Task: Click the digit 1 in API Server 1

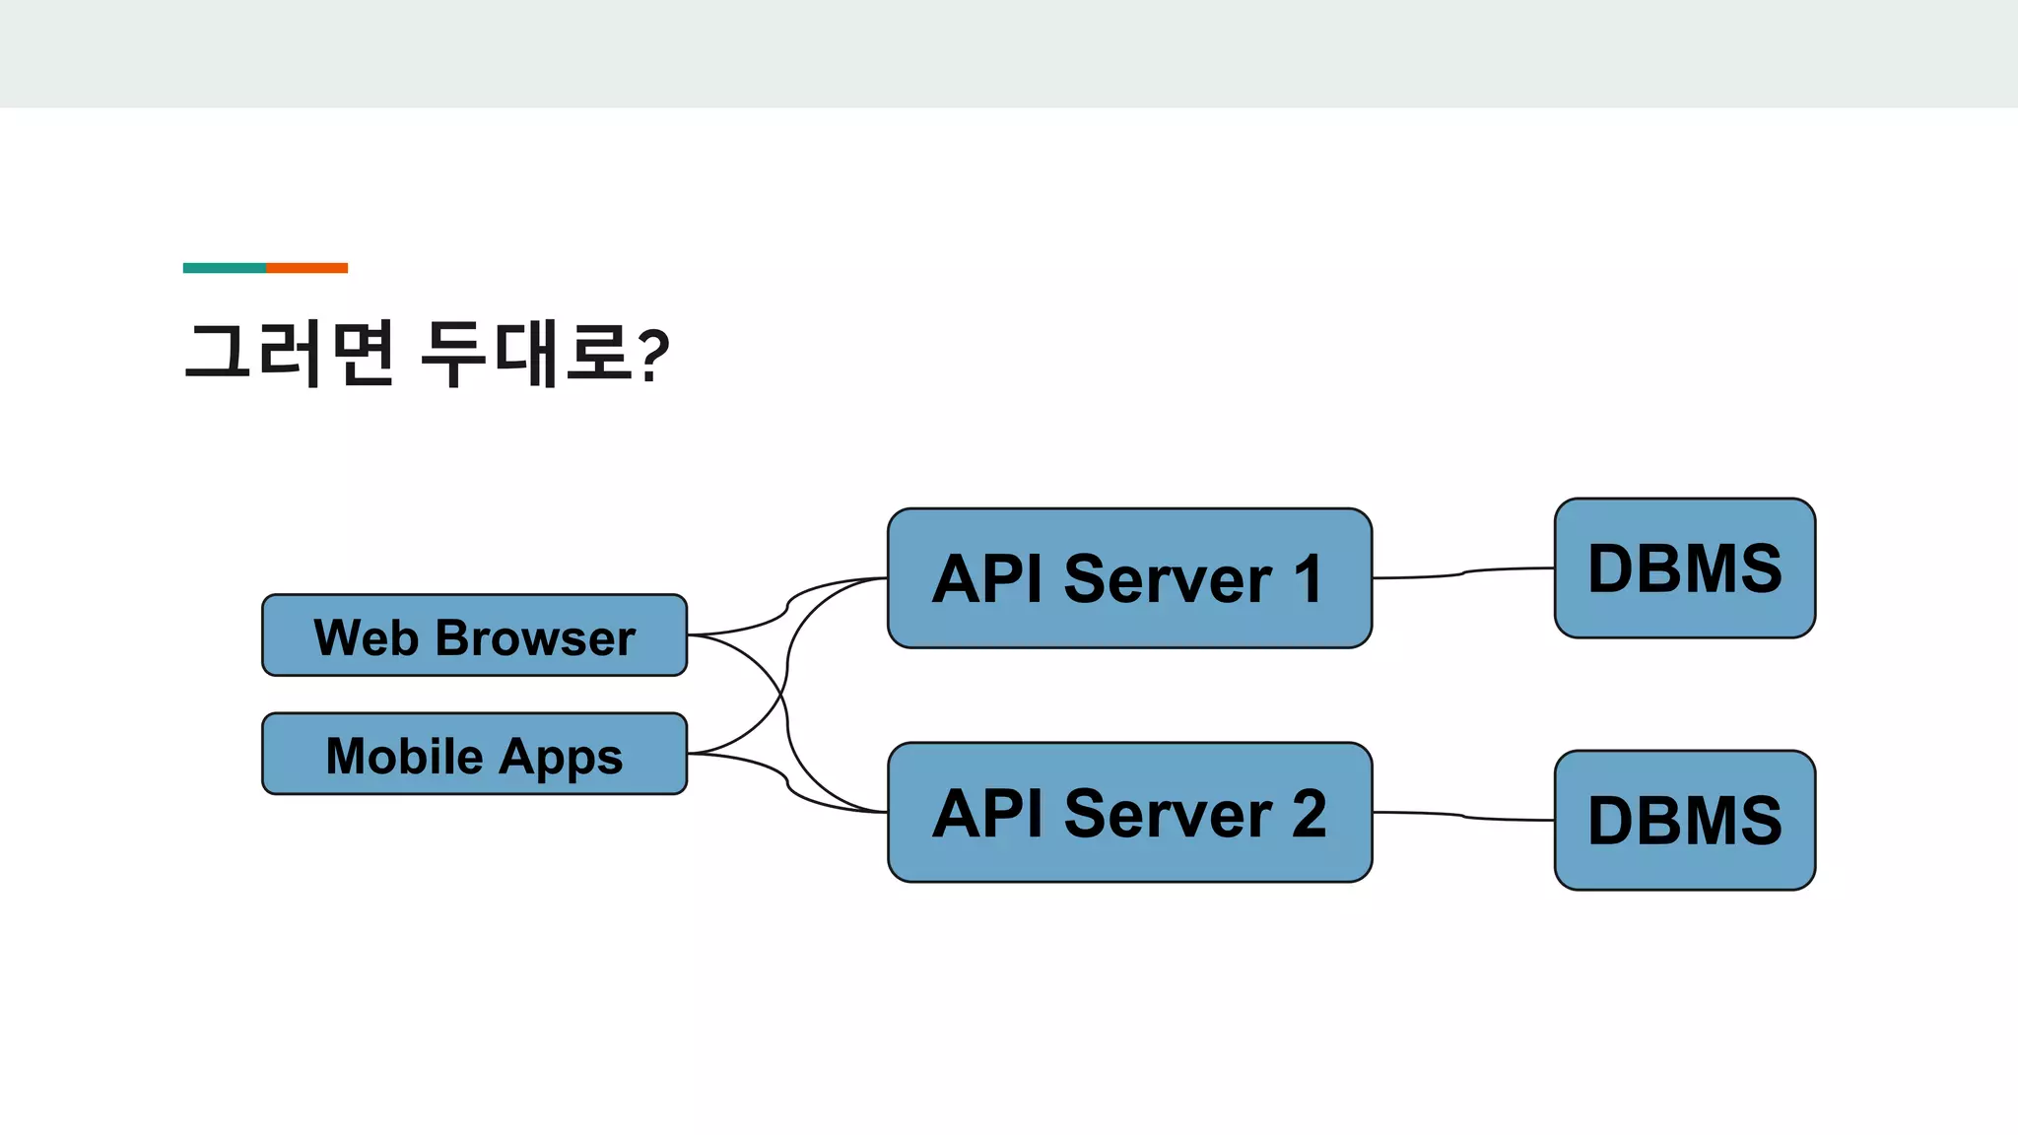Action: [x=1308, y=578]
